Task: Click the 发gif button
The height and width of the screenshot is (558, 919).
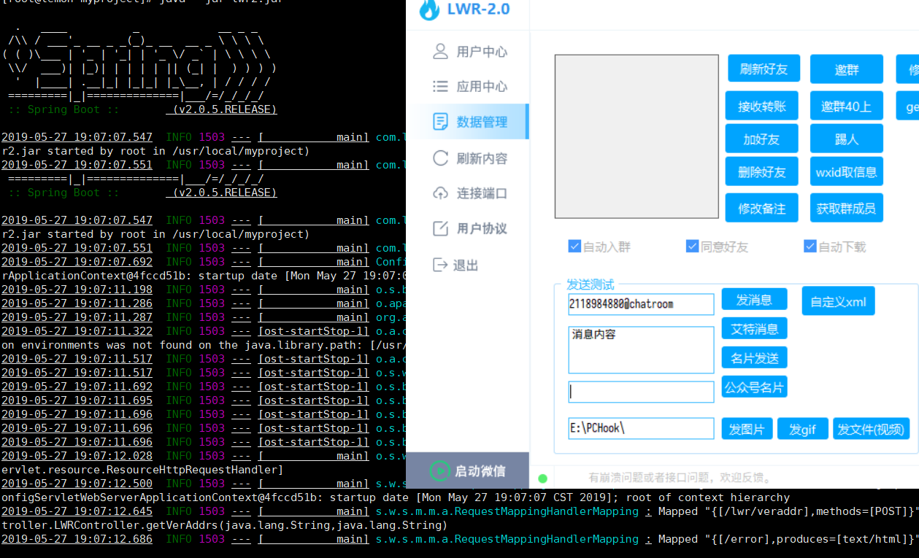Action: coord(802,429)
